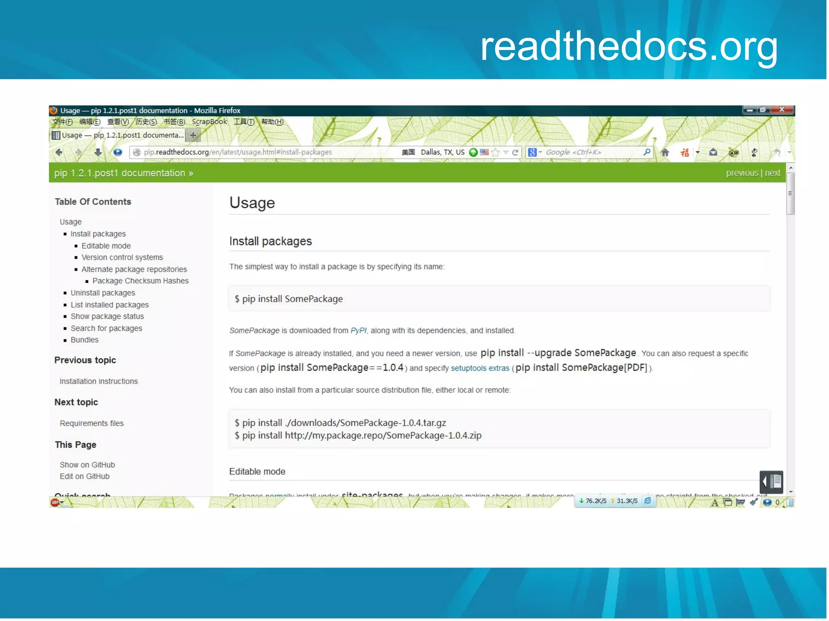Click the globe site identity icon in the URL bar
The image size is (829, 621).
point(137,152)
